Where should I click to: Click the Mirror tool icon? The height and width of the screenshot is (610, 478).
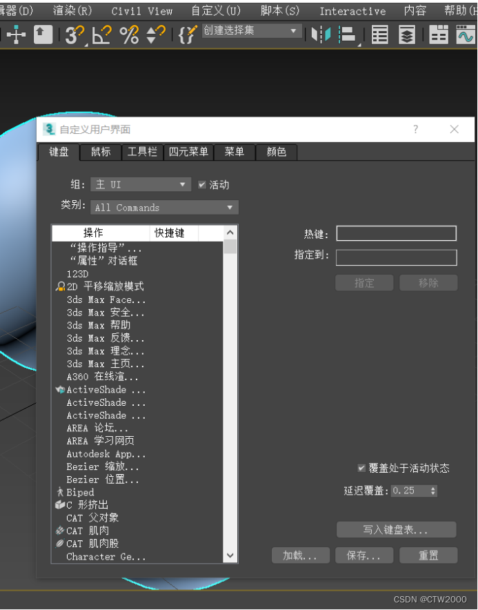[321, 35]
